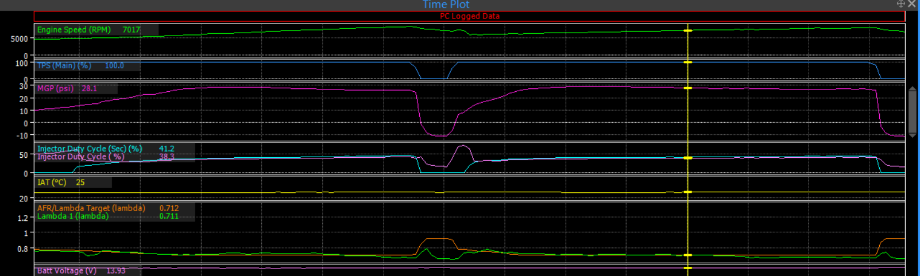Click the IAT value 25
This screenshot has height=276, width=920.
[80, 182]
